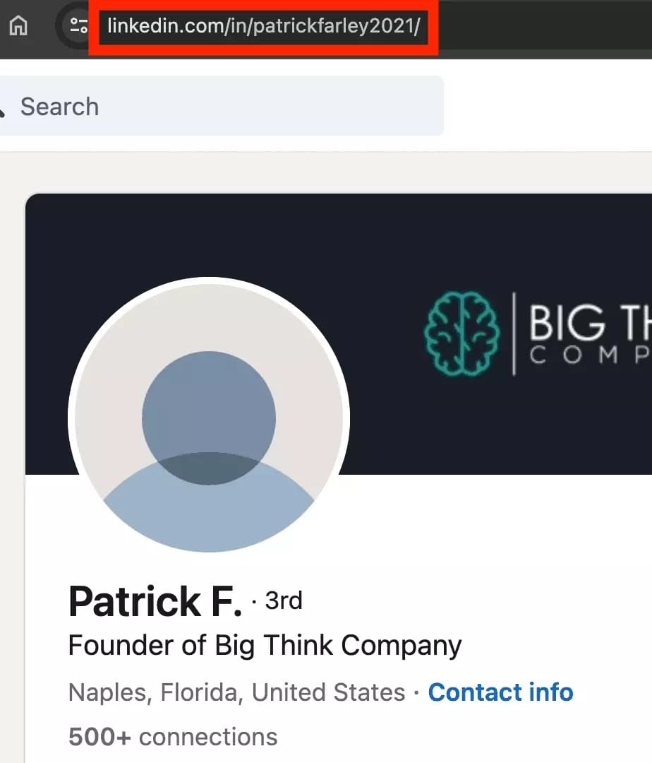Click the highlighted red address bar border

tap(265, 6)
